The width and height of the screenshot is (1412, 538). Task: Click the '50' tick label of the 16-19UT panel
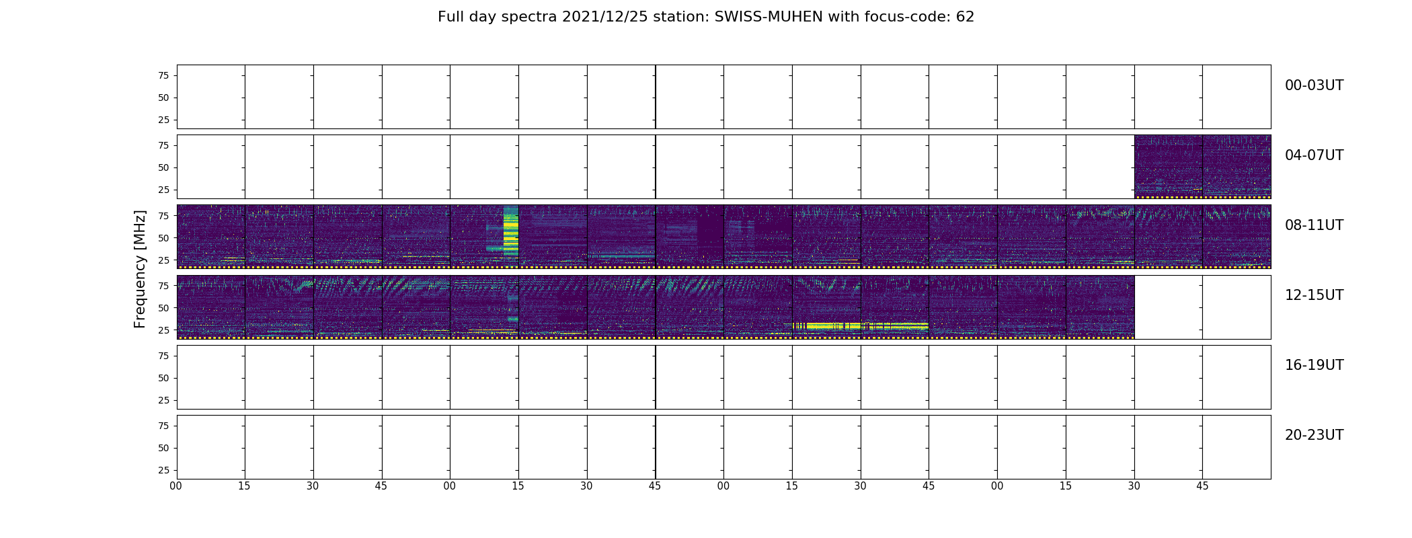click(x=163, y=378)
